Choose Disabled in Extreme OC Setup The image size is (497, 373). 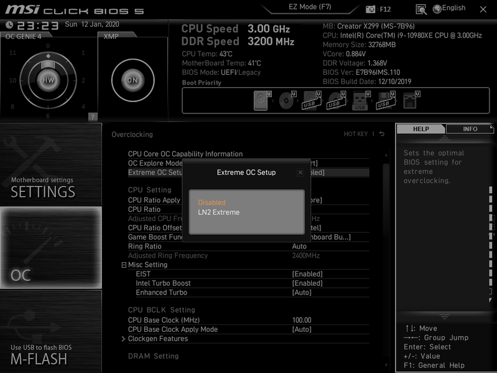pos(211,202)
